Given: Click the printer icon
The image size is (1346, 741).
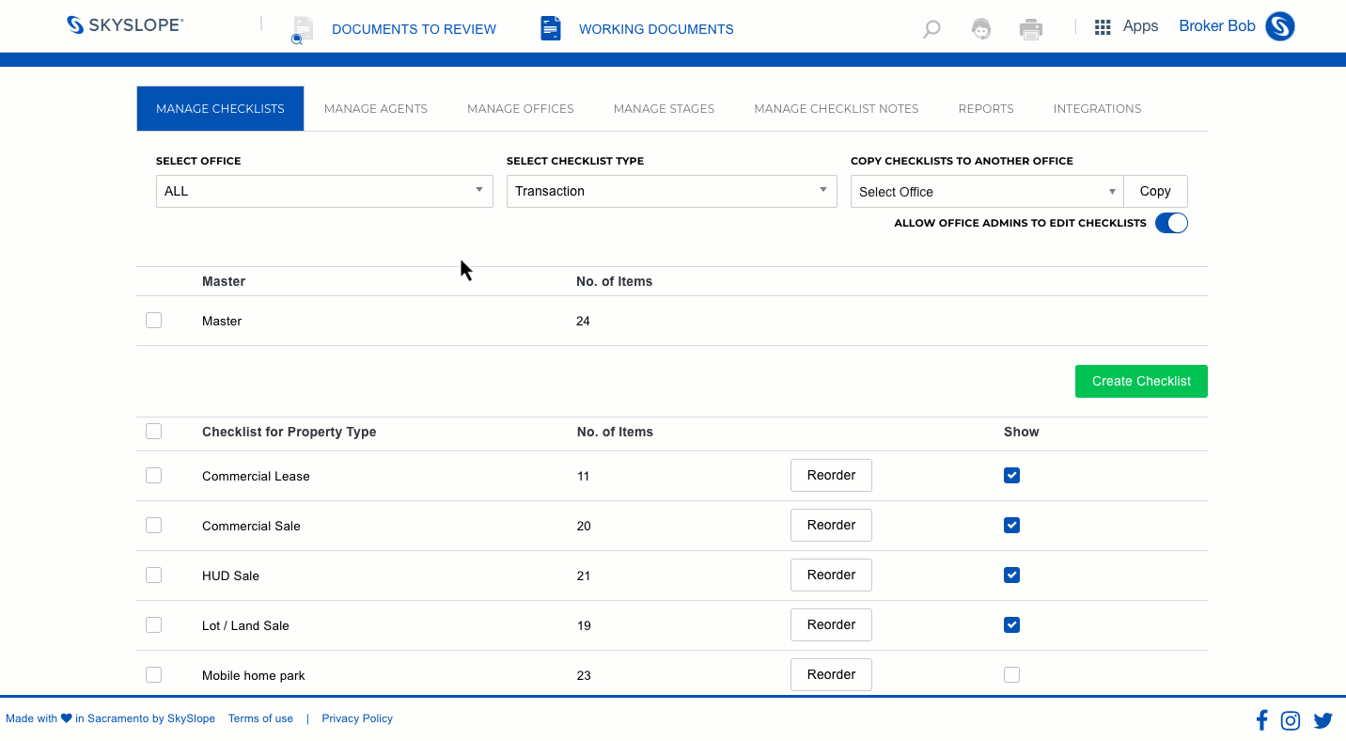Looking at the screenshot, I should pyautogui.click(x=1031, y=29).
